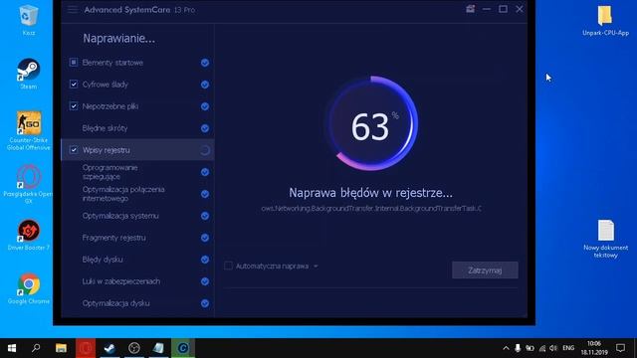The width and height of the screenshot is (637, 358).
Task: Uncheck the Niepotrzebne pliki checkbox
Action: point(74,106)
